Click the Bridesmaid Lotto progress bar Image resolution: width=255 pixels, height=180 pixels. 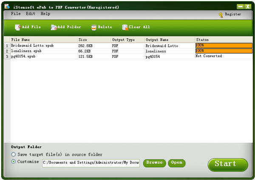click(224, 46)
